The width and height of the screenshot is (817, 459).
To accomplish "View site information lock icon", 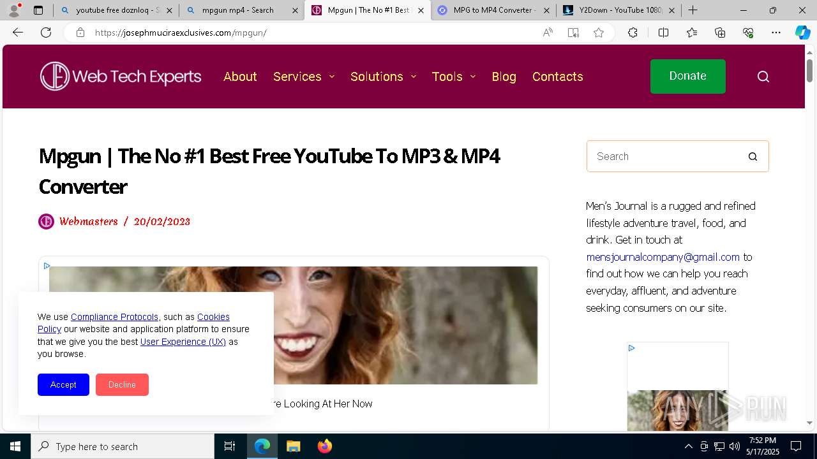I will click(80, 33).
